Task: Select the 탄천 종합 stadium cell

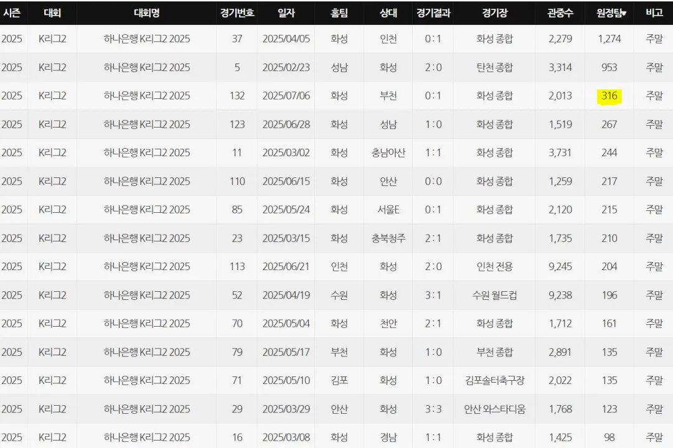Action: (494, 67)
